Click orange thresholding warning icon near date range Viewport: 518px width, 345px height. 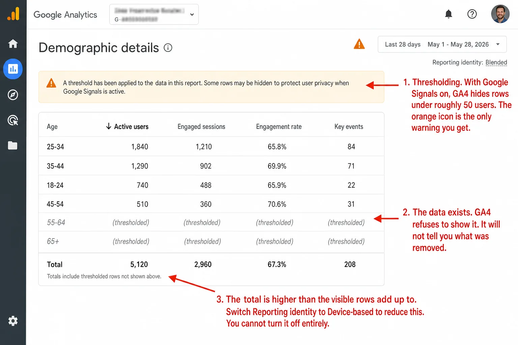(x=359, y=44)
